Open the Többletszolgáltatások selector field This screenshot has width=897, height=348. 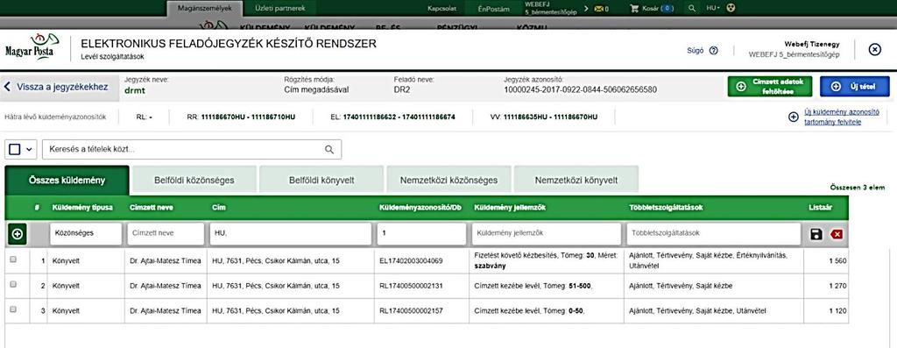coord(713,233)
